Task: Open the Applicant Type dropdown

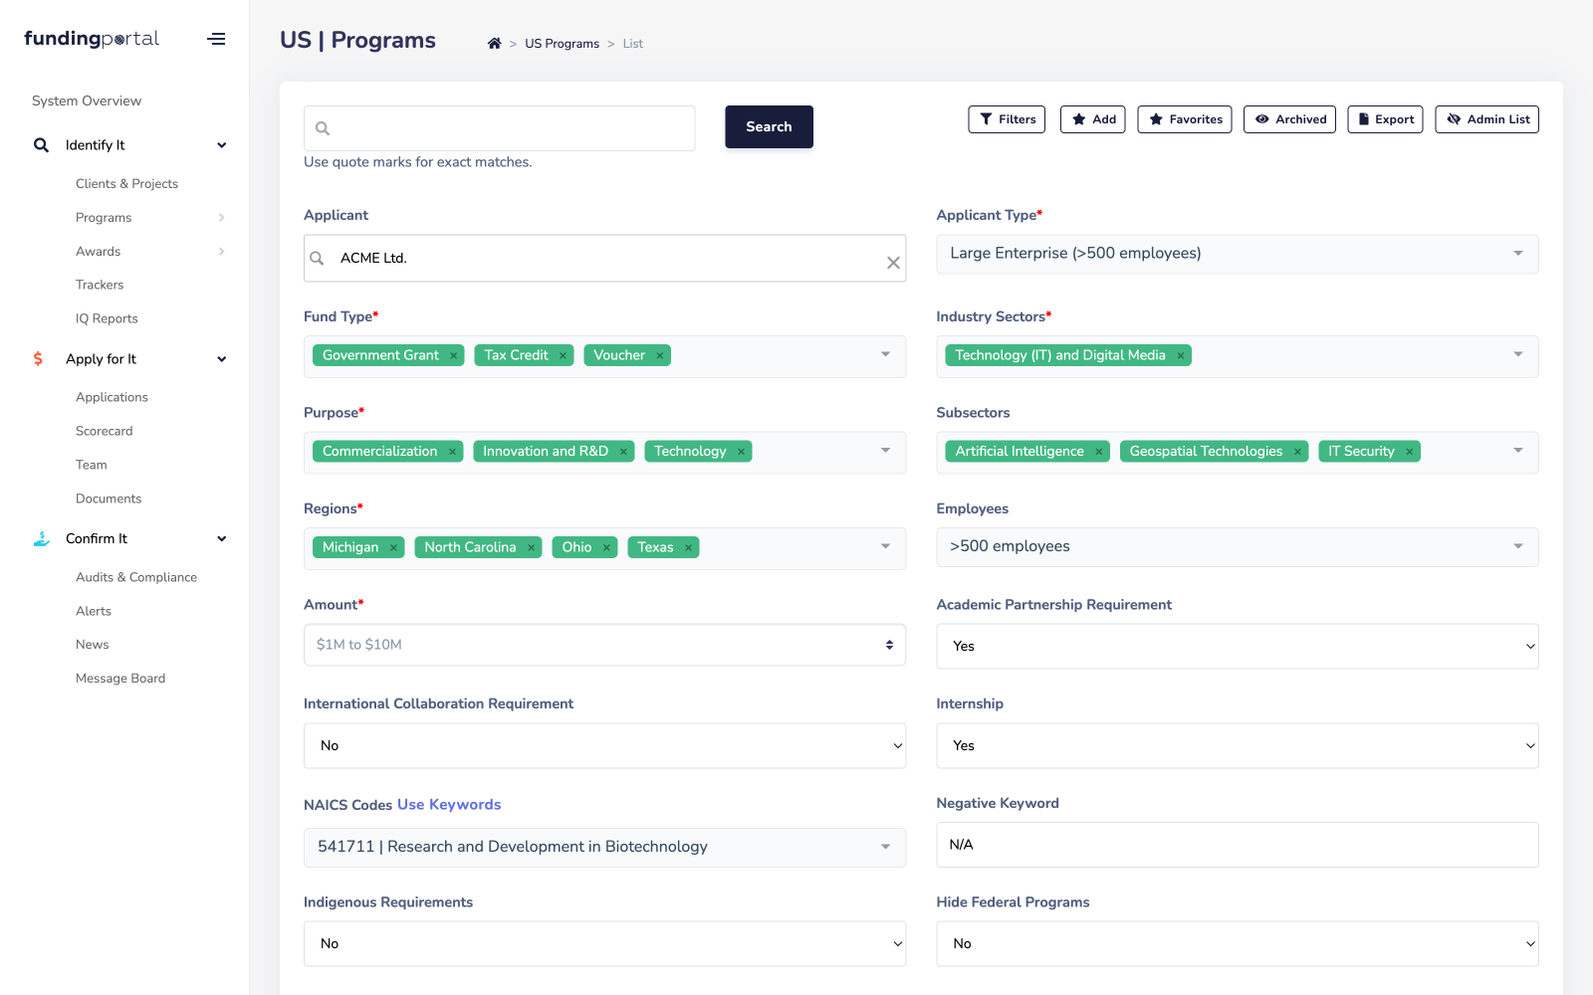Action: (1517, 253)
